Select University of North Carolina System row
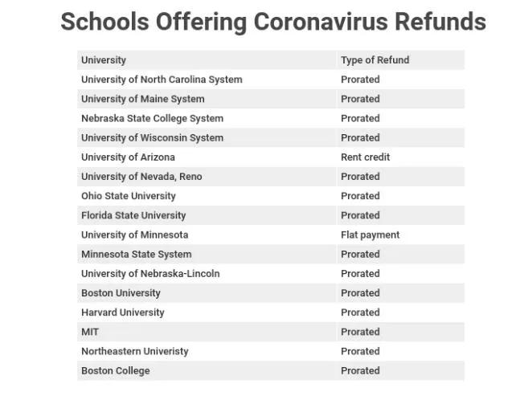The height and width of the screenshot is (396, 512). point(162,80)
